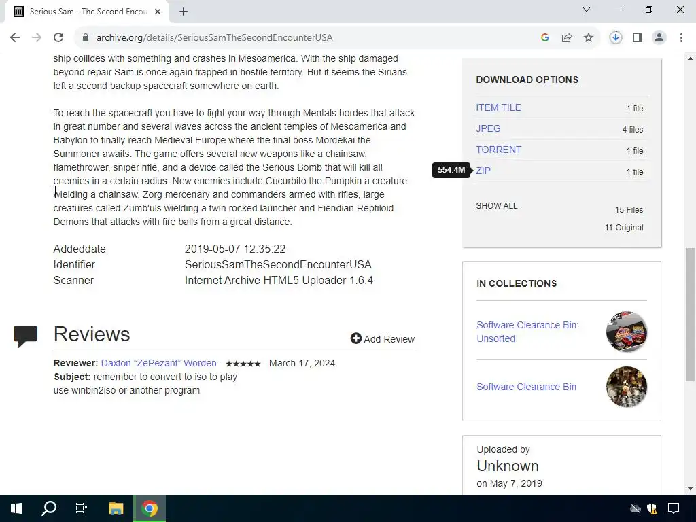The height and width of the screenshot is (522, 696).
Task: Open a new browser tab
Action: 184,12
